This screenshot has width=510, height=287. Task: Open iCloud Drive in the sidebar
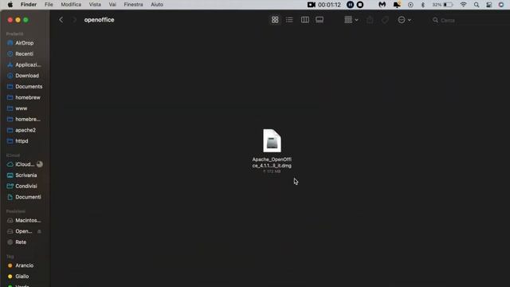click(25, 164)
